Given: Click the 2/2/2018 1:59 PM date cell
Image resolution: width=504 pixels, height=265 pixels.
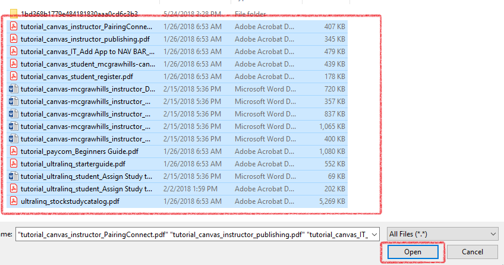Looking at the screenshot, I should [x=190, y=189].
